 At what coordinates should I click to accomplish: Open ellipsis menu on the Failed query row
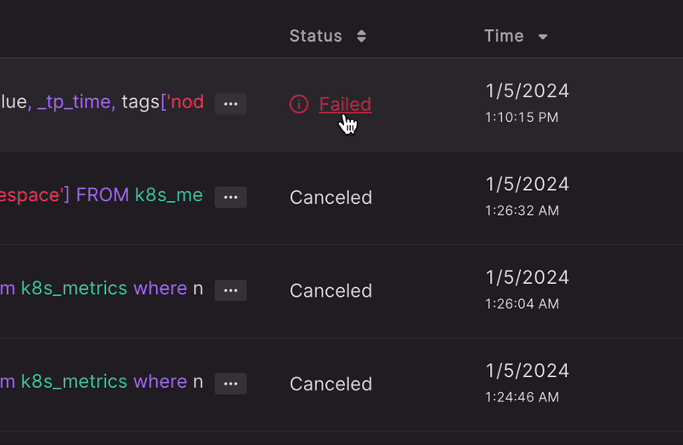click(231, 104)
